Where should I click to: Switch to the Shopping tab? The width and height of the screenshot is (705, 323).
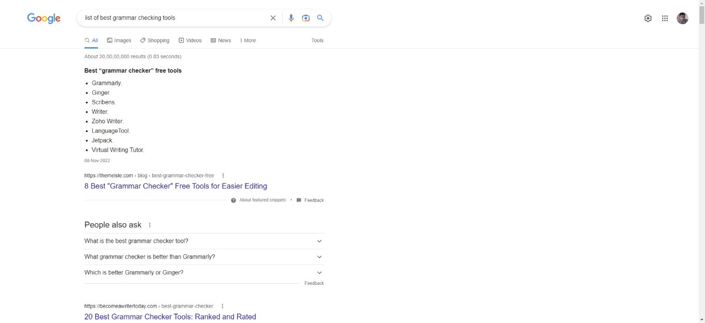pyautogui.click(x=155, y=41)
